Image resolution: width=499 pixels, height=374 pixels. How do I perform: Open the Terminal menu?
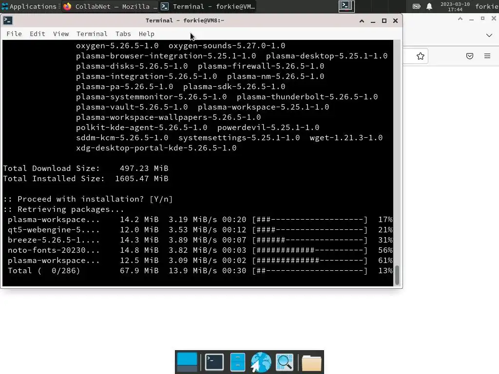point(92,34)
